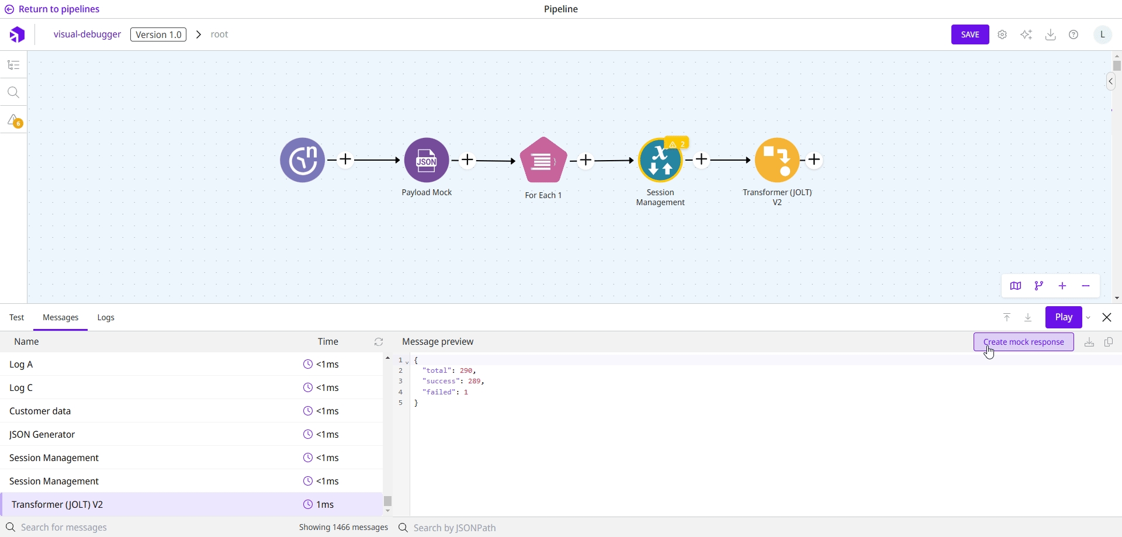Open pipeline settings gear icon

click(1002, 34)
